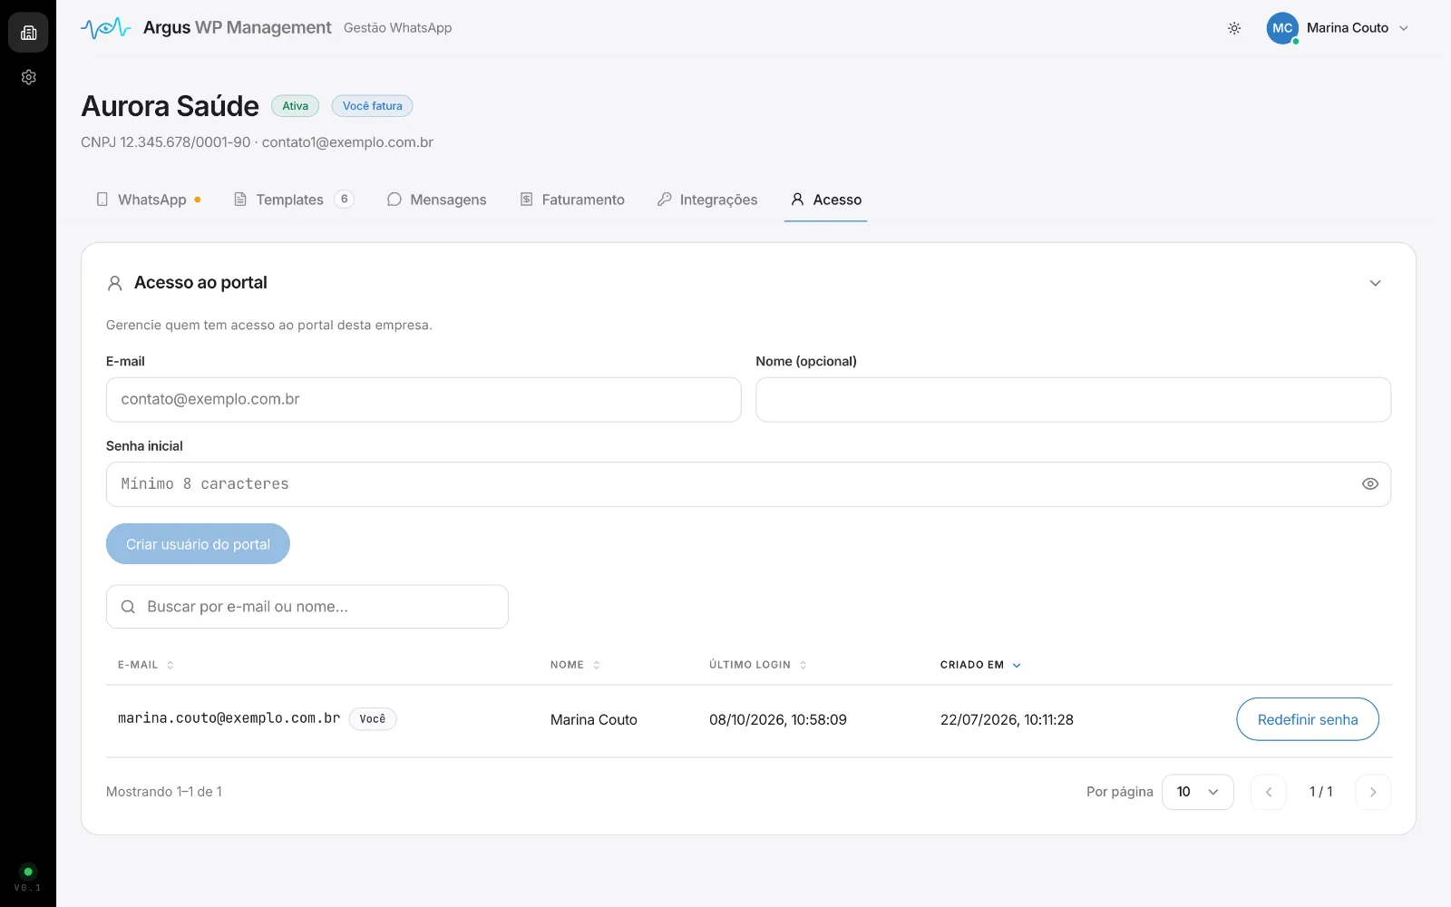Click the person icon beside Acesso ao portal

click(115, 283)
